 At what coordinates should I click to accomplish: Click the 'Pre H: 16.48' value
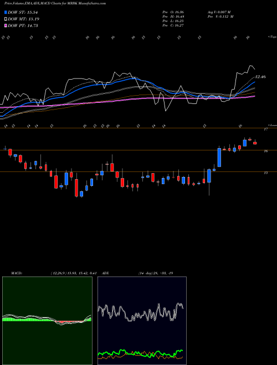[173, 17]
